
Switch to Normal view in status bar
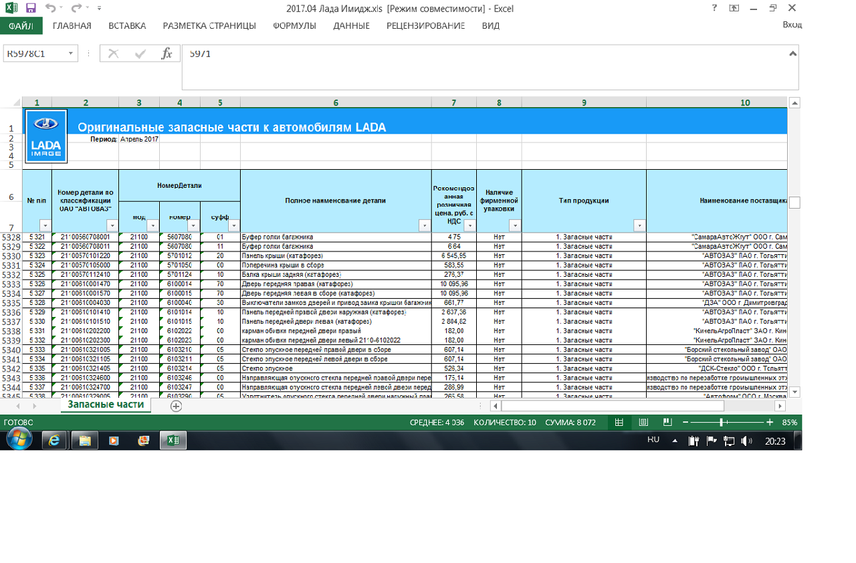click(619, 423)
